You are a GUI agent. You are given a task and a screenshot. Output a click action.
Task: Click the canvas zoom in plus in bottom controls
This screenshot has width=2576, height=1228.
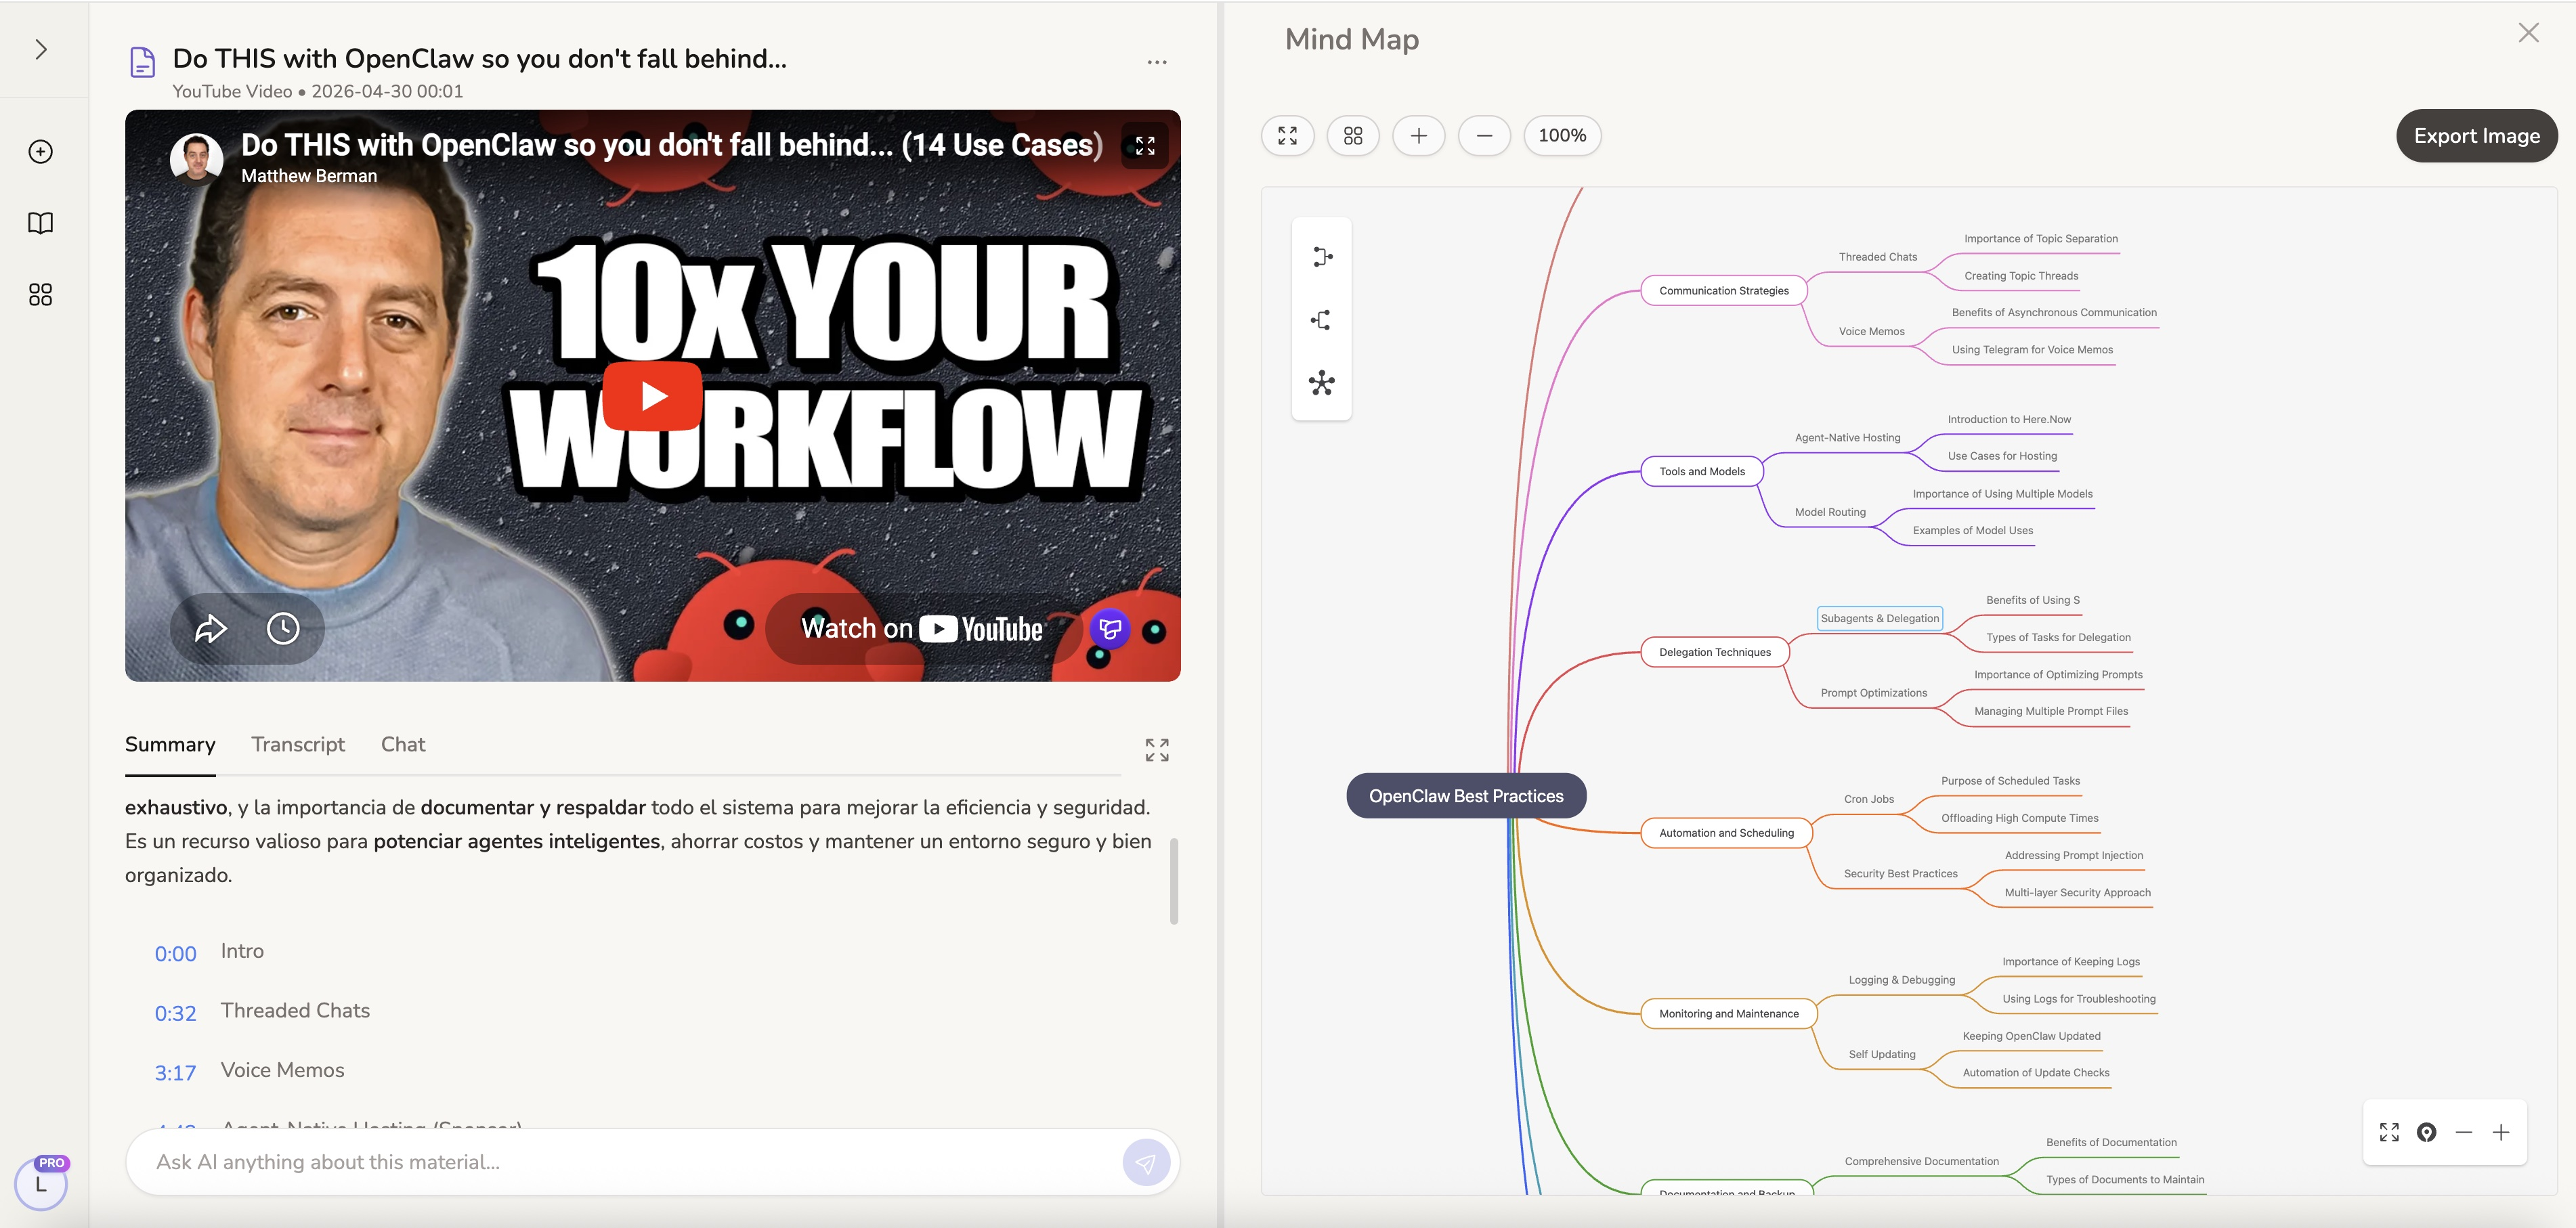tap(2501, 1132)
